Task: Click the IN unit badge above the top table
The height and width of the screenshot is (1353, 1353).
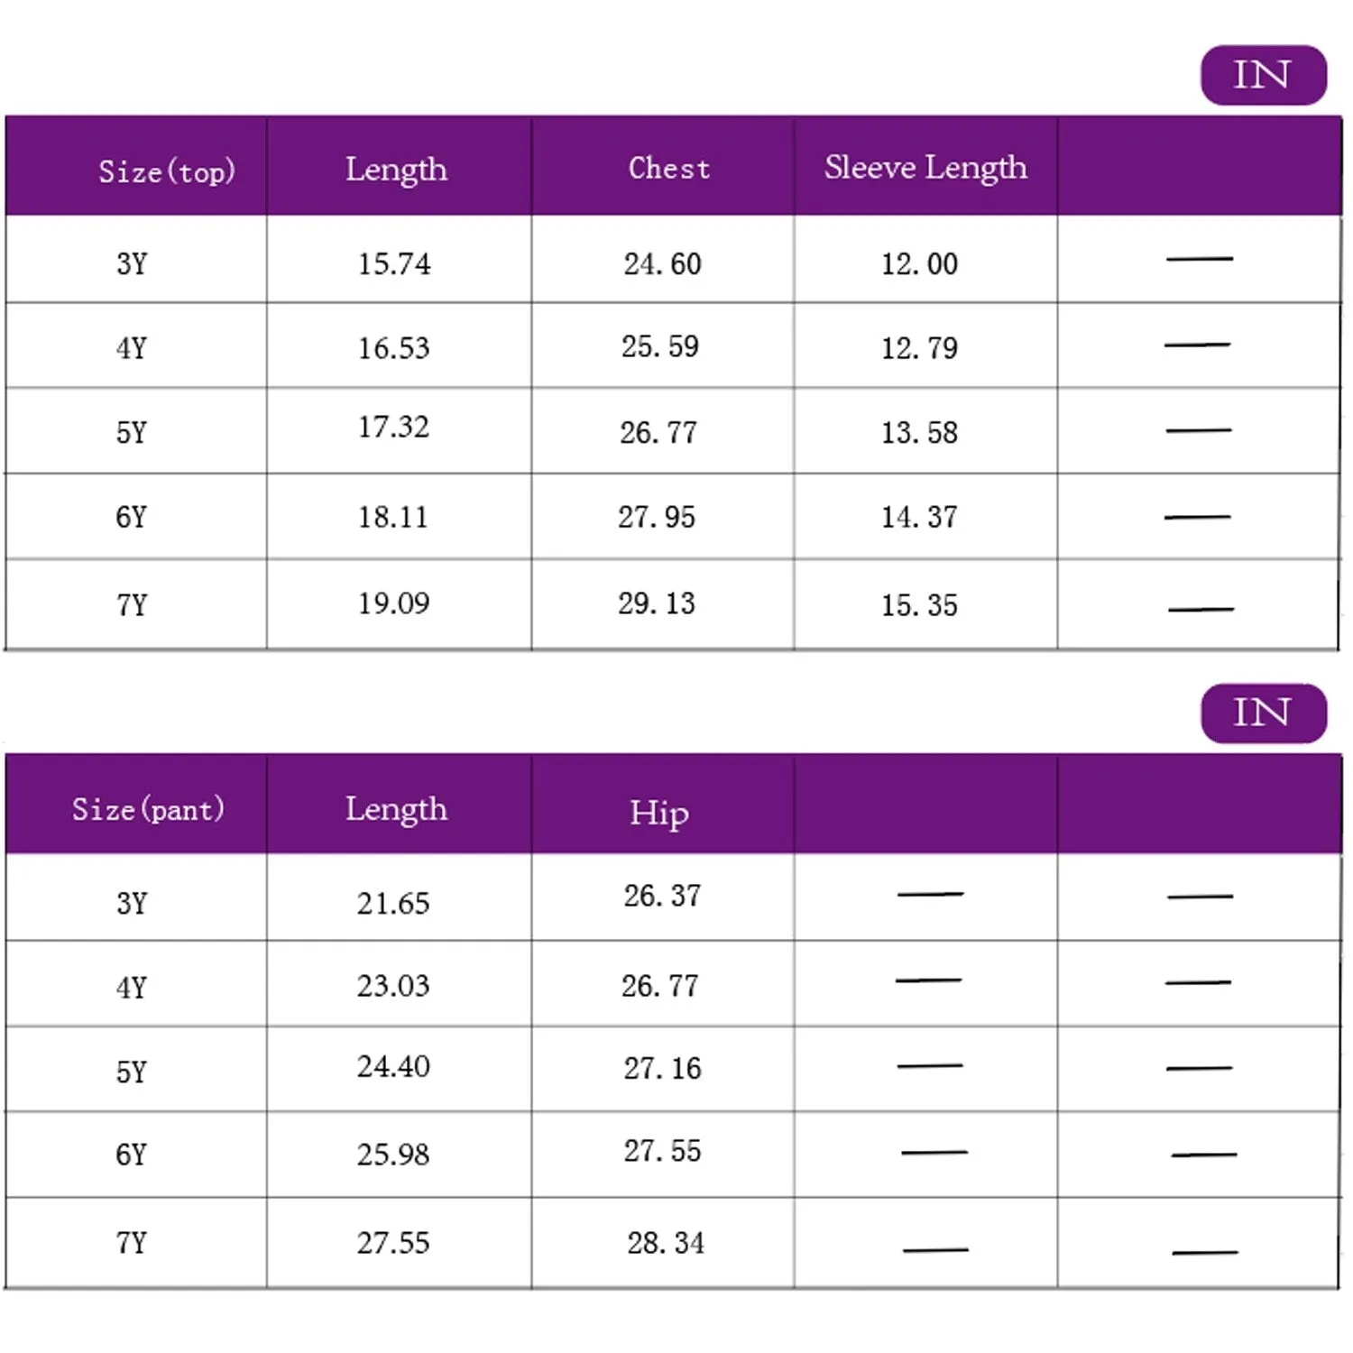Action: click(1263, 75)
